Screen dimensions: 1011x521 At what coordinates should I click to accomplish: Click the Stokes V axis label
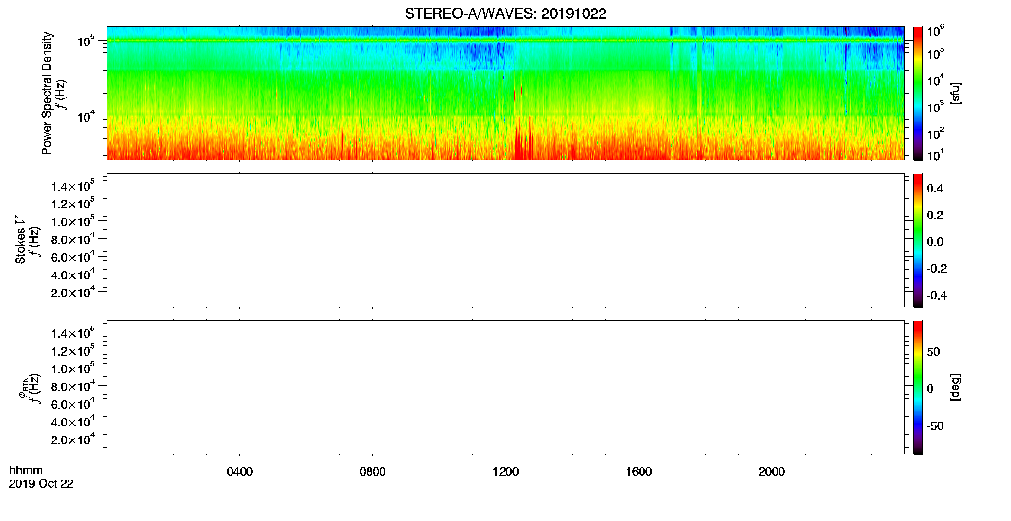pos(20,240)
